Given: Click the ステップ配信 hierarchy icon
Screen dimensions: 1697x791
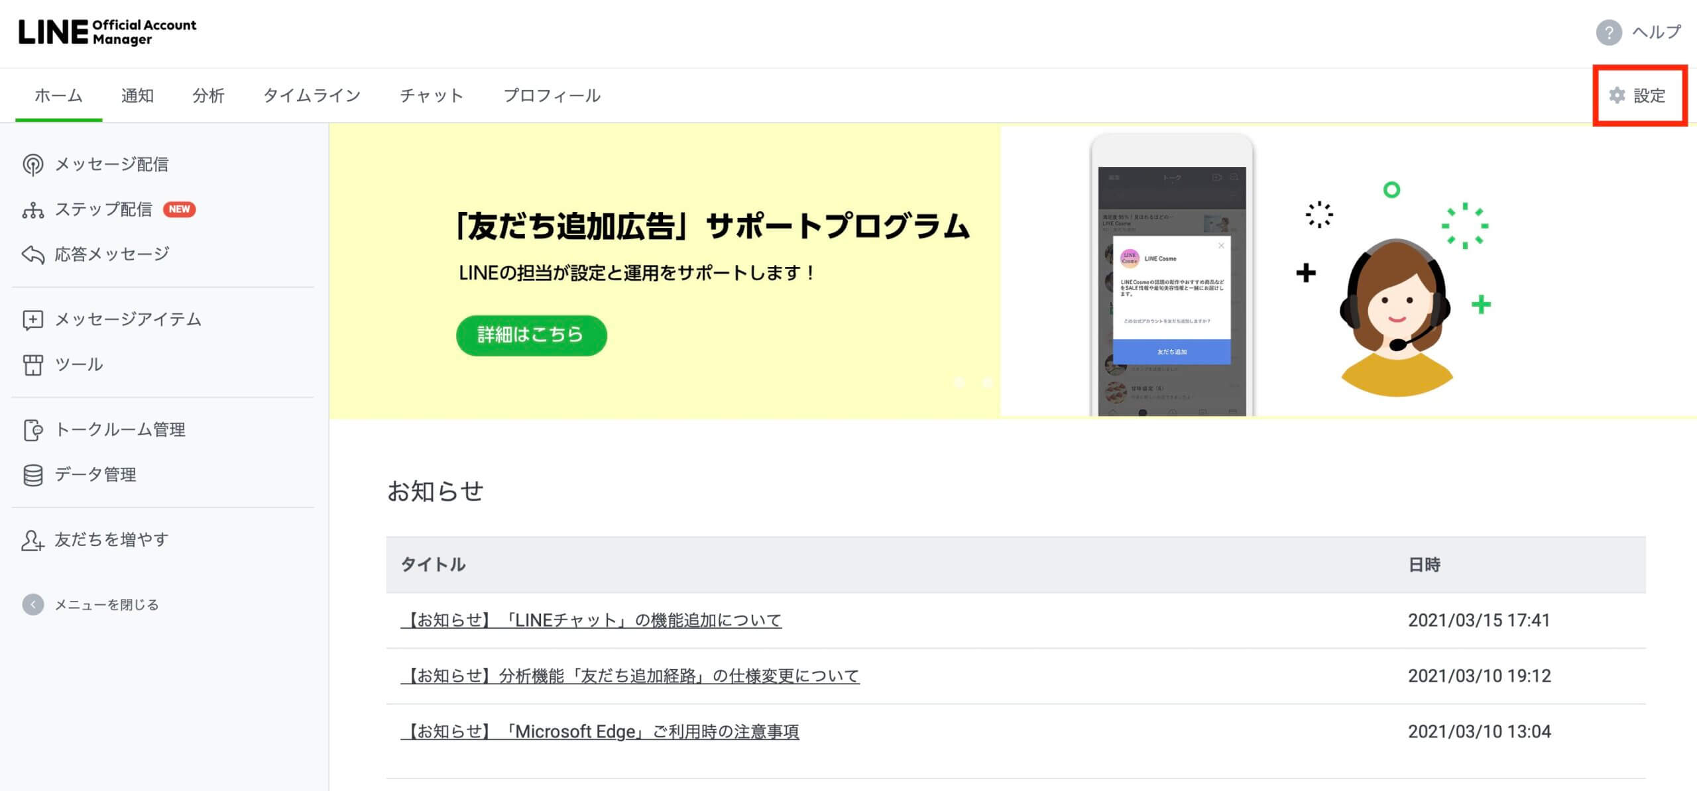Looking at the screenshot, I should pos(32,210).
